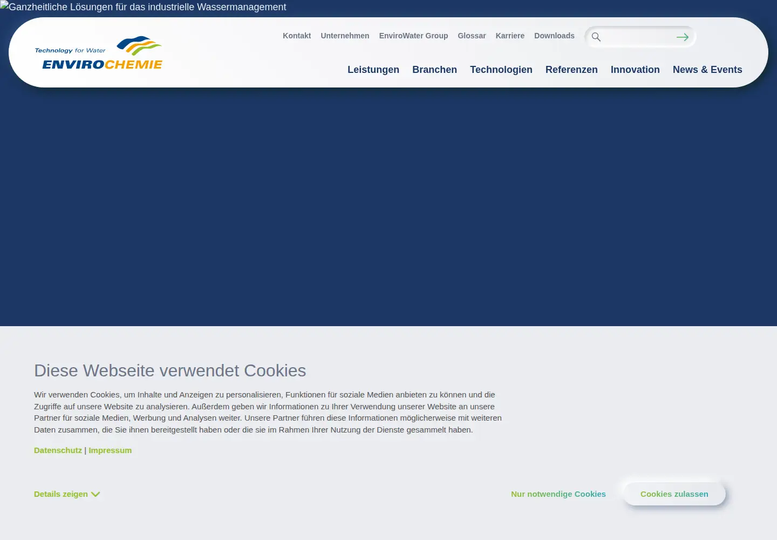The height and width of the screenshot is (540, 777).
Task: Open the Kontakt link
Action: (297, 36)
